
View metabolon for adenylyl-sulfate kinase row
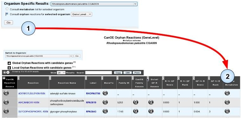coord(227,93)
